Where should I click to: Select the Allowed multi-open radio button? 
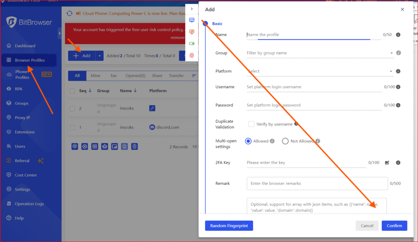click(x=248, y=141)
